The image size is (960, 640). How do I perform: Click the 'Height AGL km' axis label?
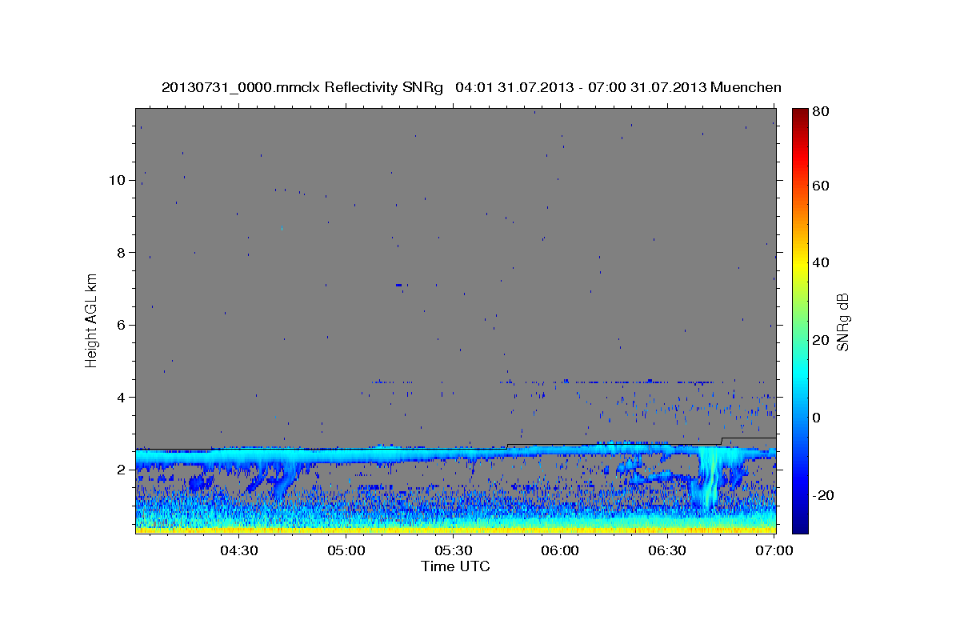click(x=91, y=321)
